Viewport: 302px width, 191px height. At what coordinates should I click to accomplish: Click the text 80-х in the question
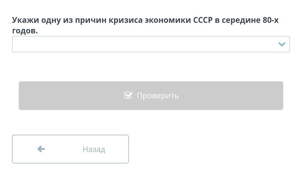270,20
